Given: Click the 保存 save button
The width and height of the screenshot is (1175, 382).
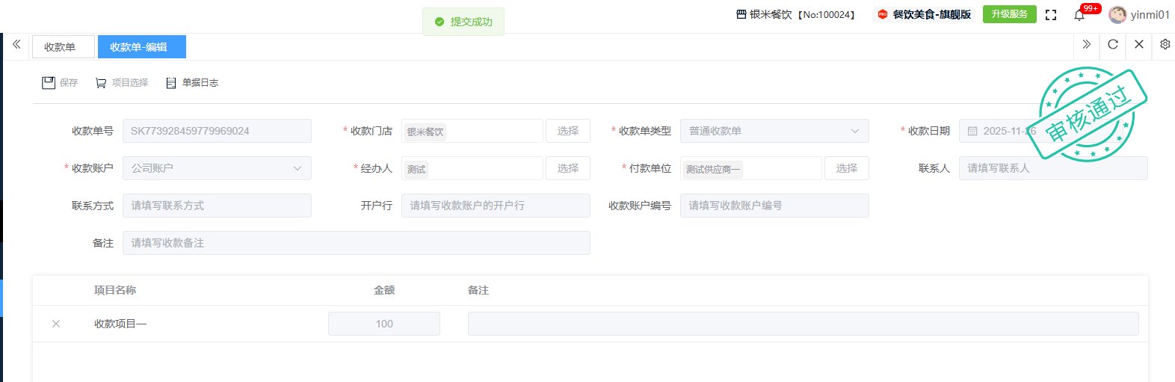Looking at the screenshot, I should [60, 83].
